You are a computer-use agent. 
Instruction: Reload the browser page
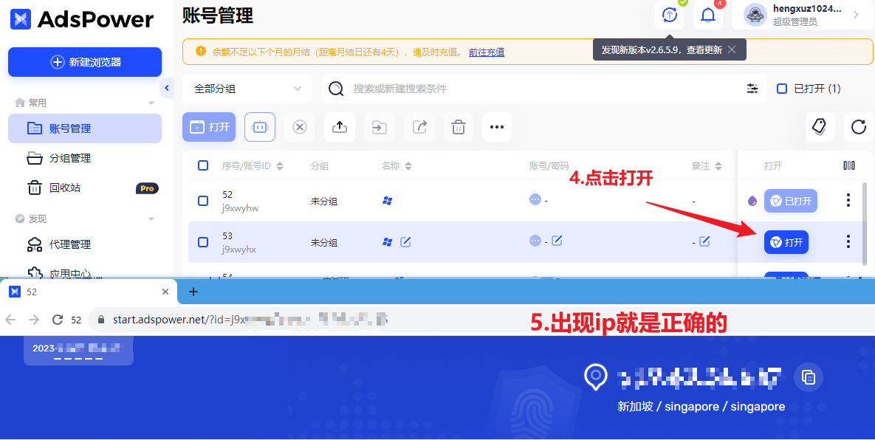(57, 320)
